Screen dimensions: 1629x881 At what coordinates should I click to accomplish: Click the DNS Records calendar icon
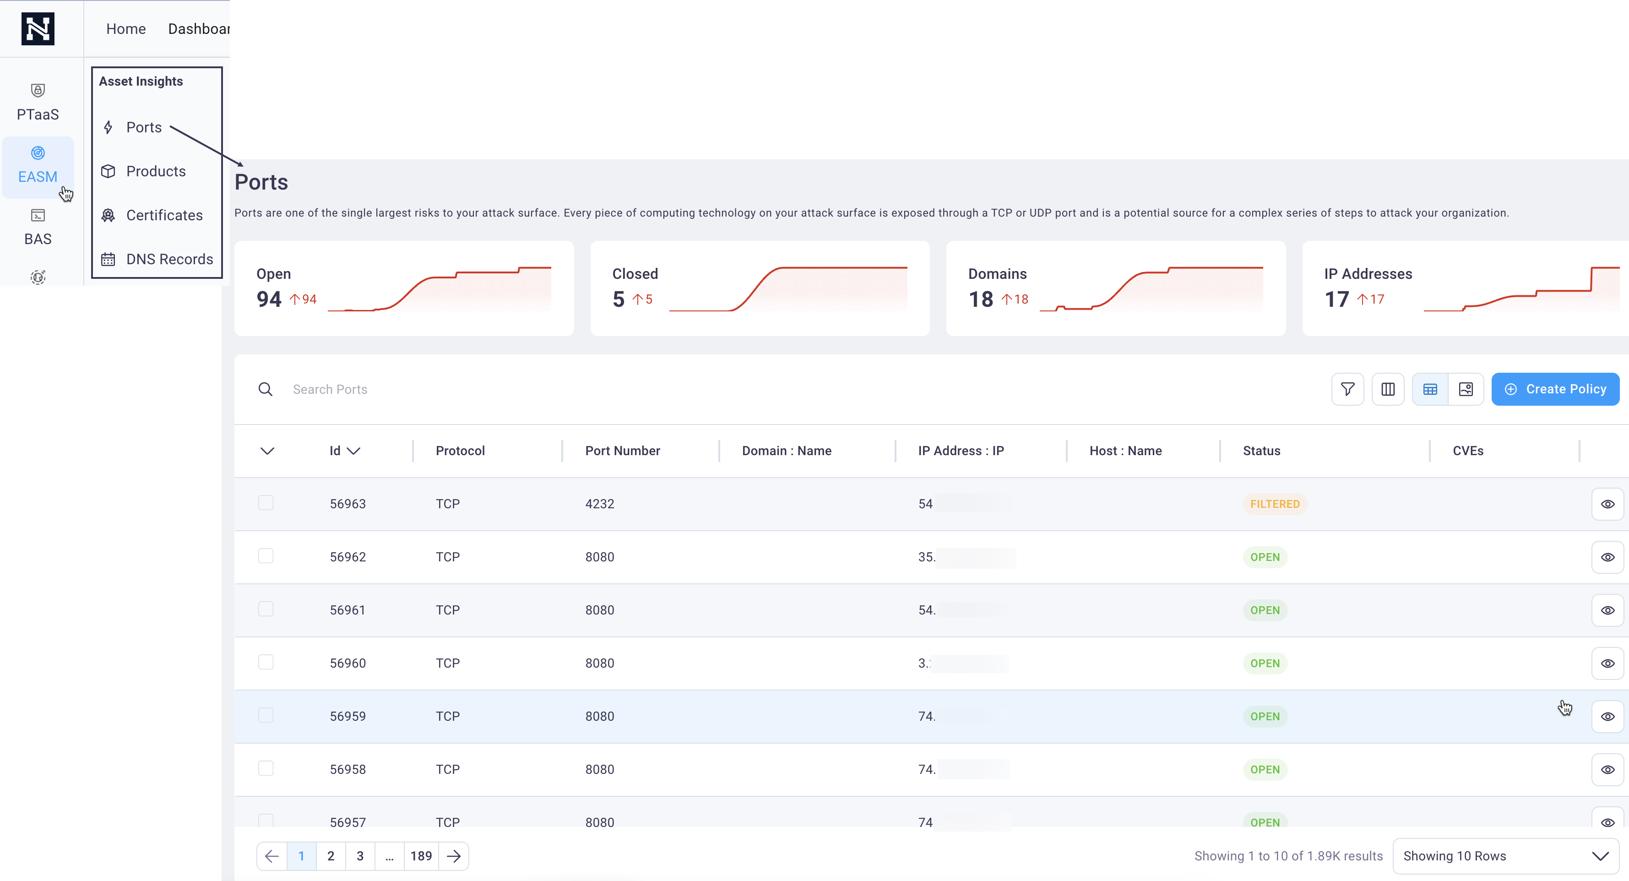pyautogui.click(x=108, y=259)
